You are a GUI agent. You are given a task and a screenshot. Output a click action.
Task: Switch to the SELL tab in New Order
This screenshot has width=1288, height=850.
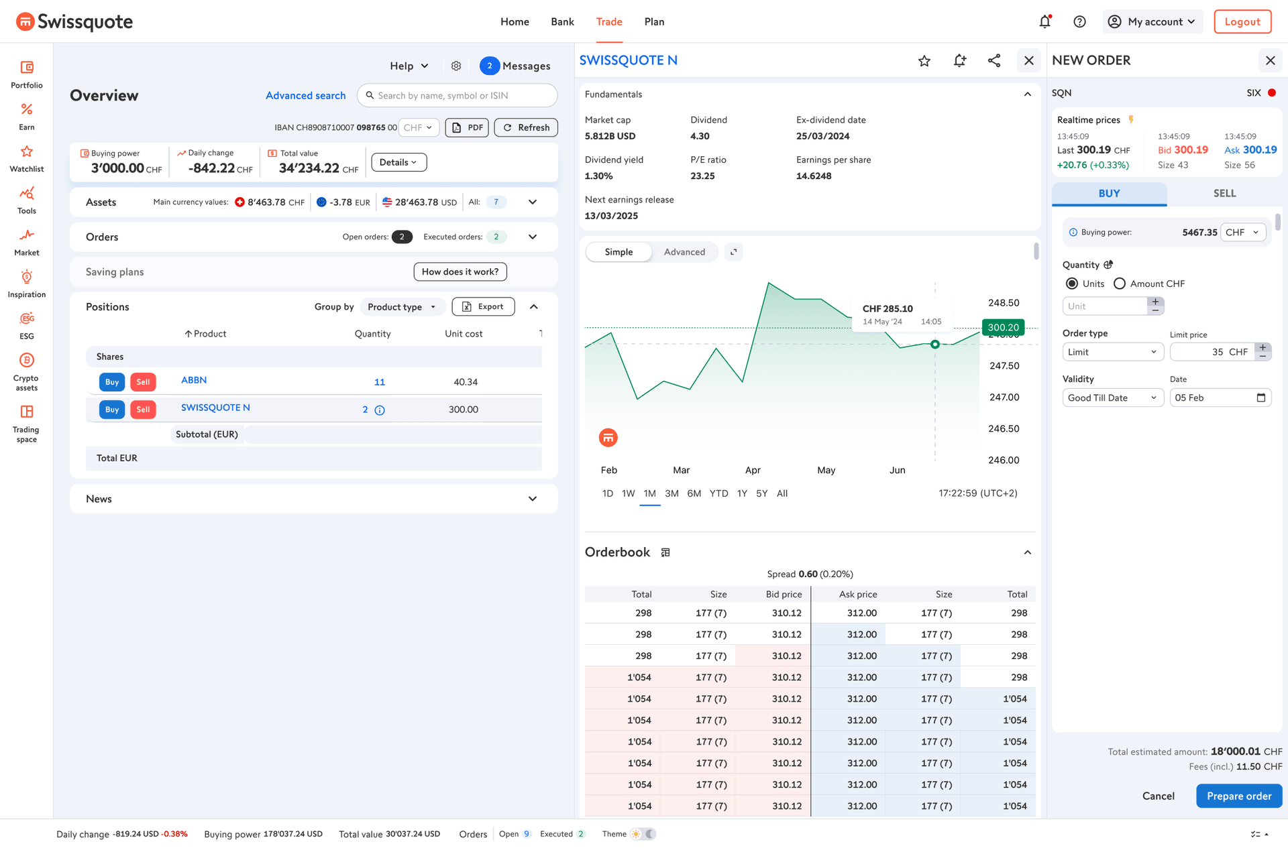tap(1224, 193)
